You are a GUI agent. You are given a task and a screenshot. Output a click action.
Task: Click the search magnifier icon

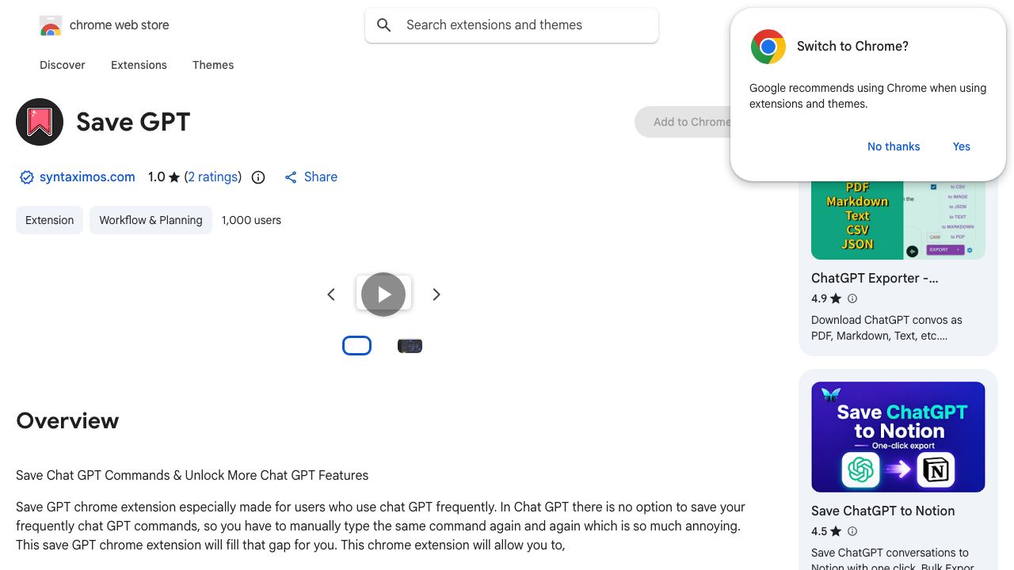point(384,25)
